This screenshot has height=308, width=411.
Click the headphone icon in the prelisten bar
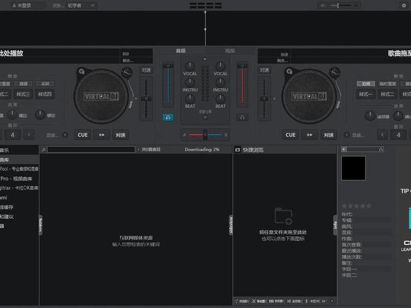coord(381,149)
